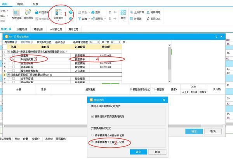This screenshot has height=164, width=233.
Task: Click the upper blue round icon beside 安装费用
Action: pos(71,12)
